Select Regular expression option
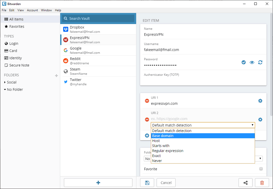The image size is (273, 189). pos(203,151)
